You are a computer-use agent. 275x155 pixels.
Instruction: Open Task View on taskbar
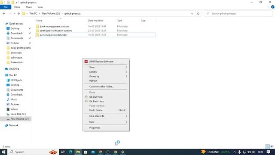tap(63, 152)
